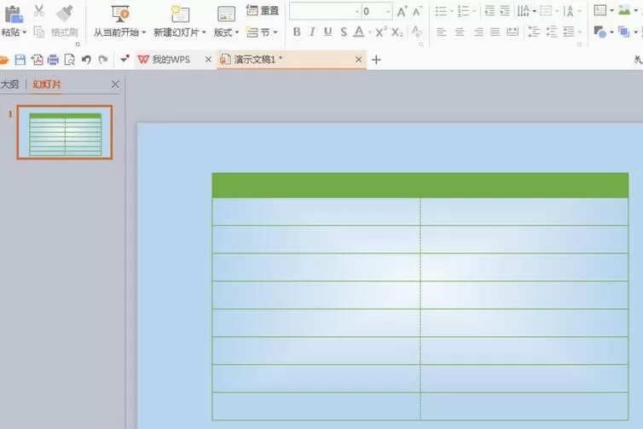
Task: Click the increase indent icon
Action: pyautogui.click(x=505, y=11)
